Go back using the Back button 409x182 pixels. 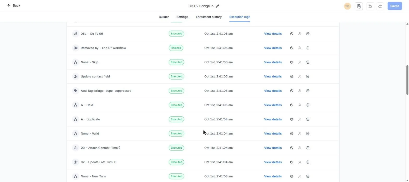coord(14,5)
